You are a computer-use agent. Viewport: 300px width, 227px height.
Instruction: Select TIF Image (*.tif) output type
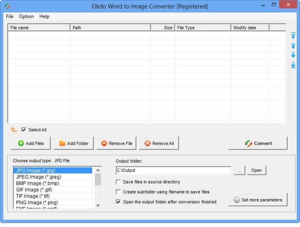click(53, 196)
